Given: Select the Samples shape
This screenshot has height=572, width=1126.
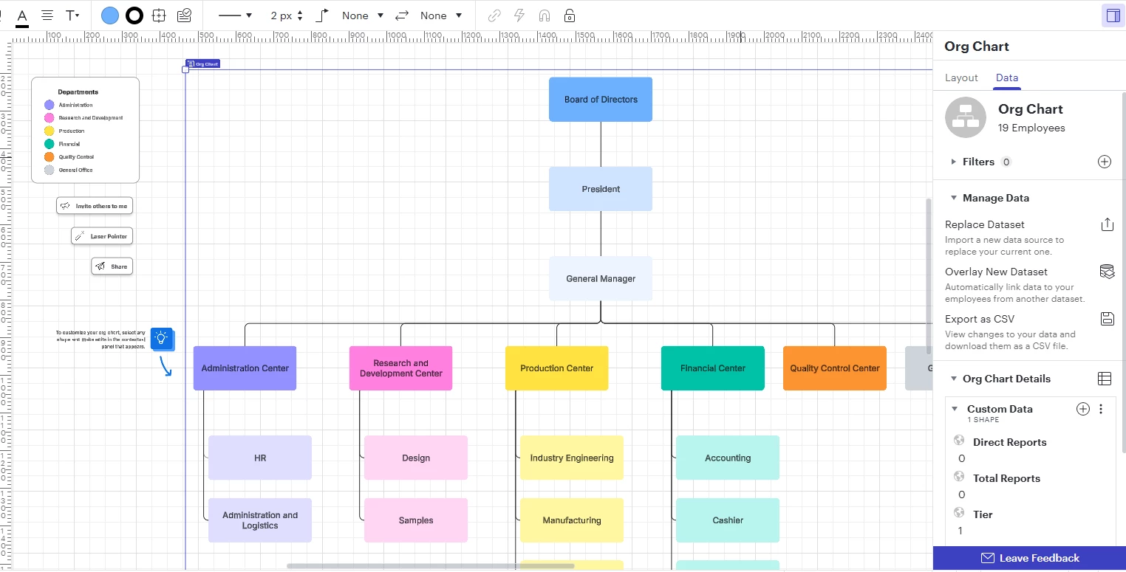Looking at the screenshot, I should point(416,520).
